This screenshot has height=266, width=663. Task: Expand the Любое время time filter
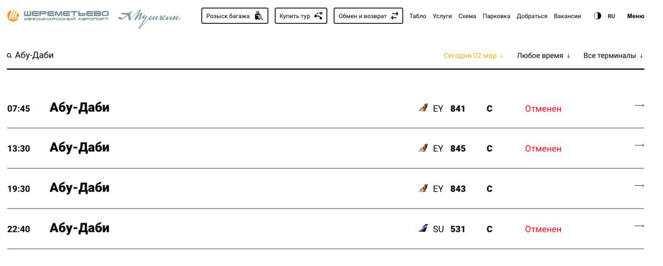(543, 56)
